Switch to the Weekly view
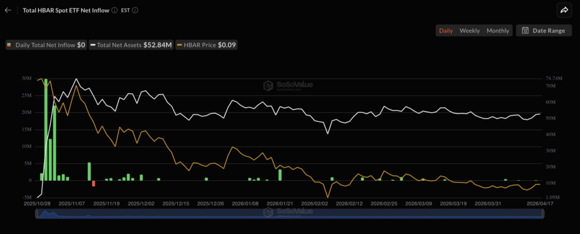This screenshot has width=580, height=234. click(470, 31)
